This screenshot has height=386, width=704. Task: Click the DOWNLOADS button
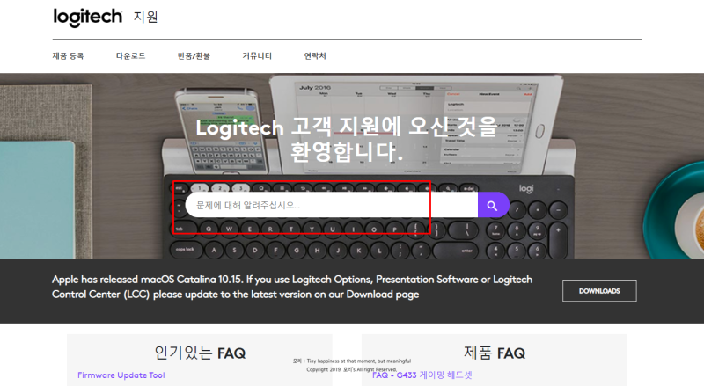coord(599,291)
